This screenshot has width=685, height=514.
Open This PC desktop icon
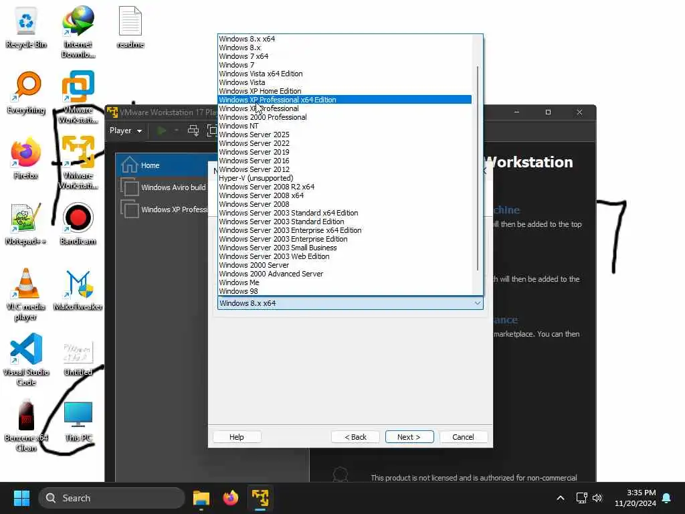(78, 422)
